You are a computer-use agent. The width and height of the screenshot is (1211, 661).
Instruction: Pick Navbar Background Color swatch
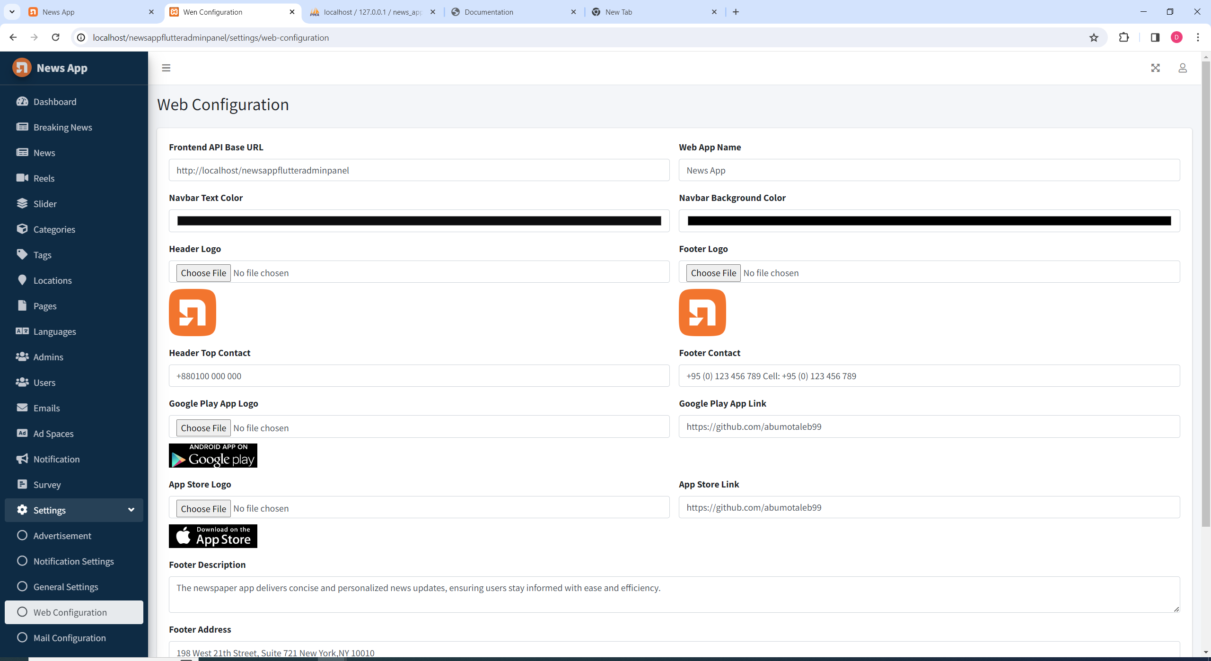click(929, 221)
